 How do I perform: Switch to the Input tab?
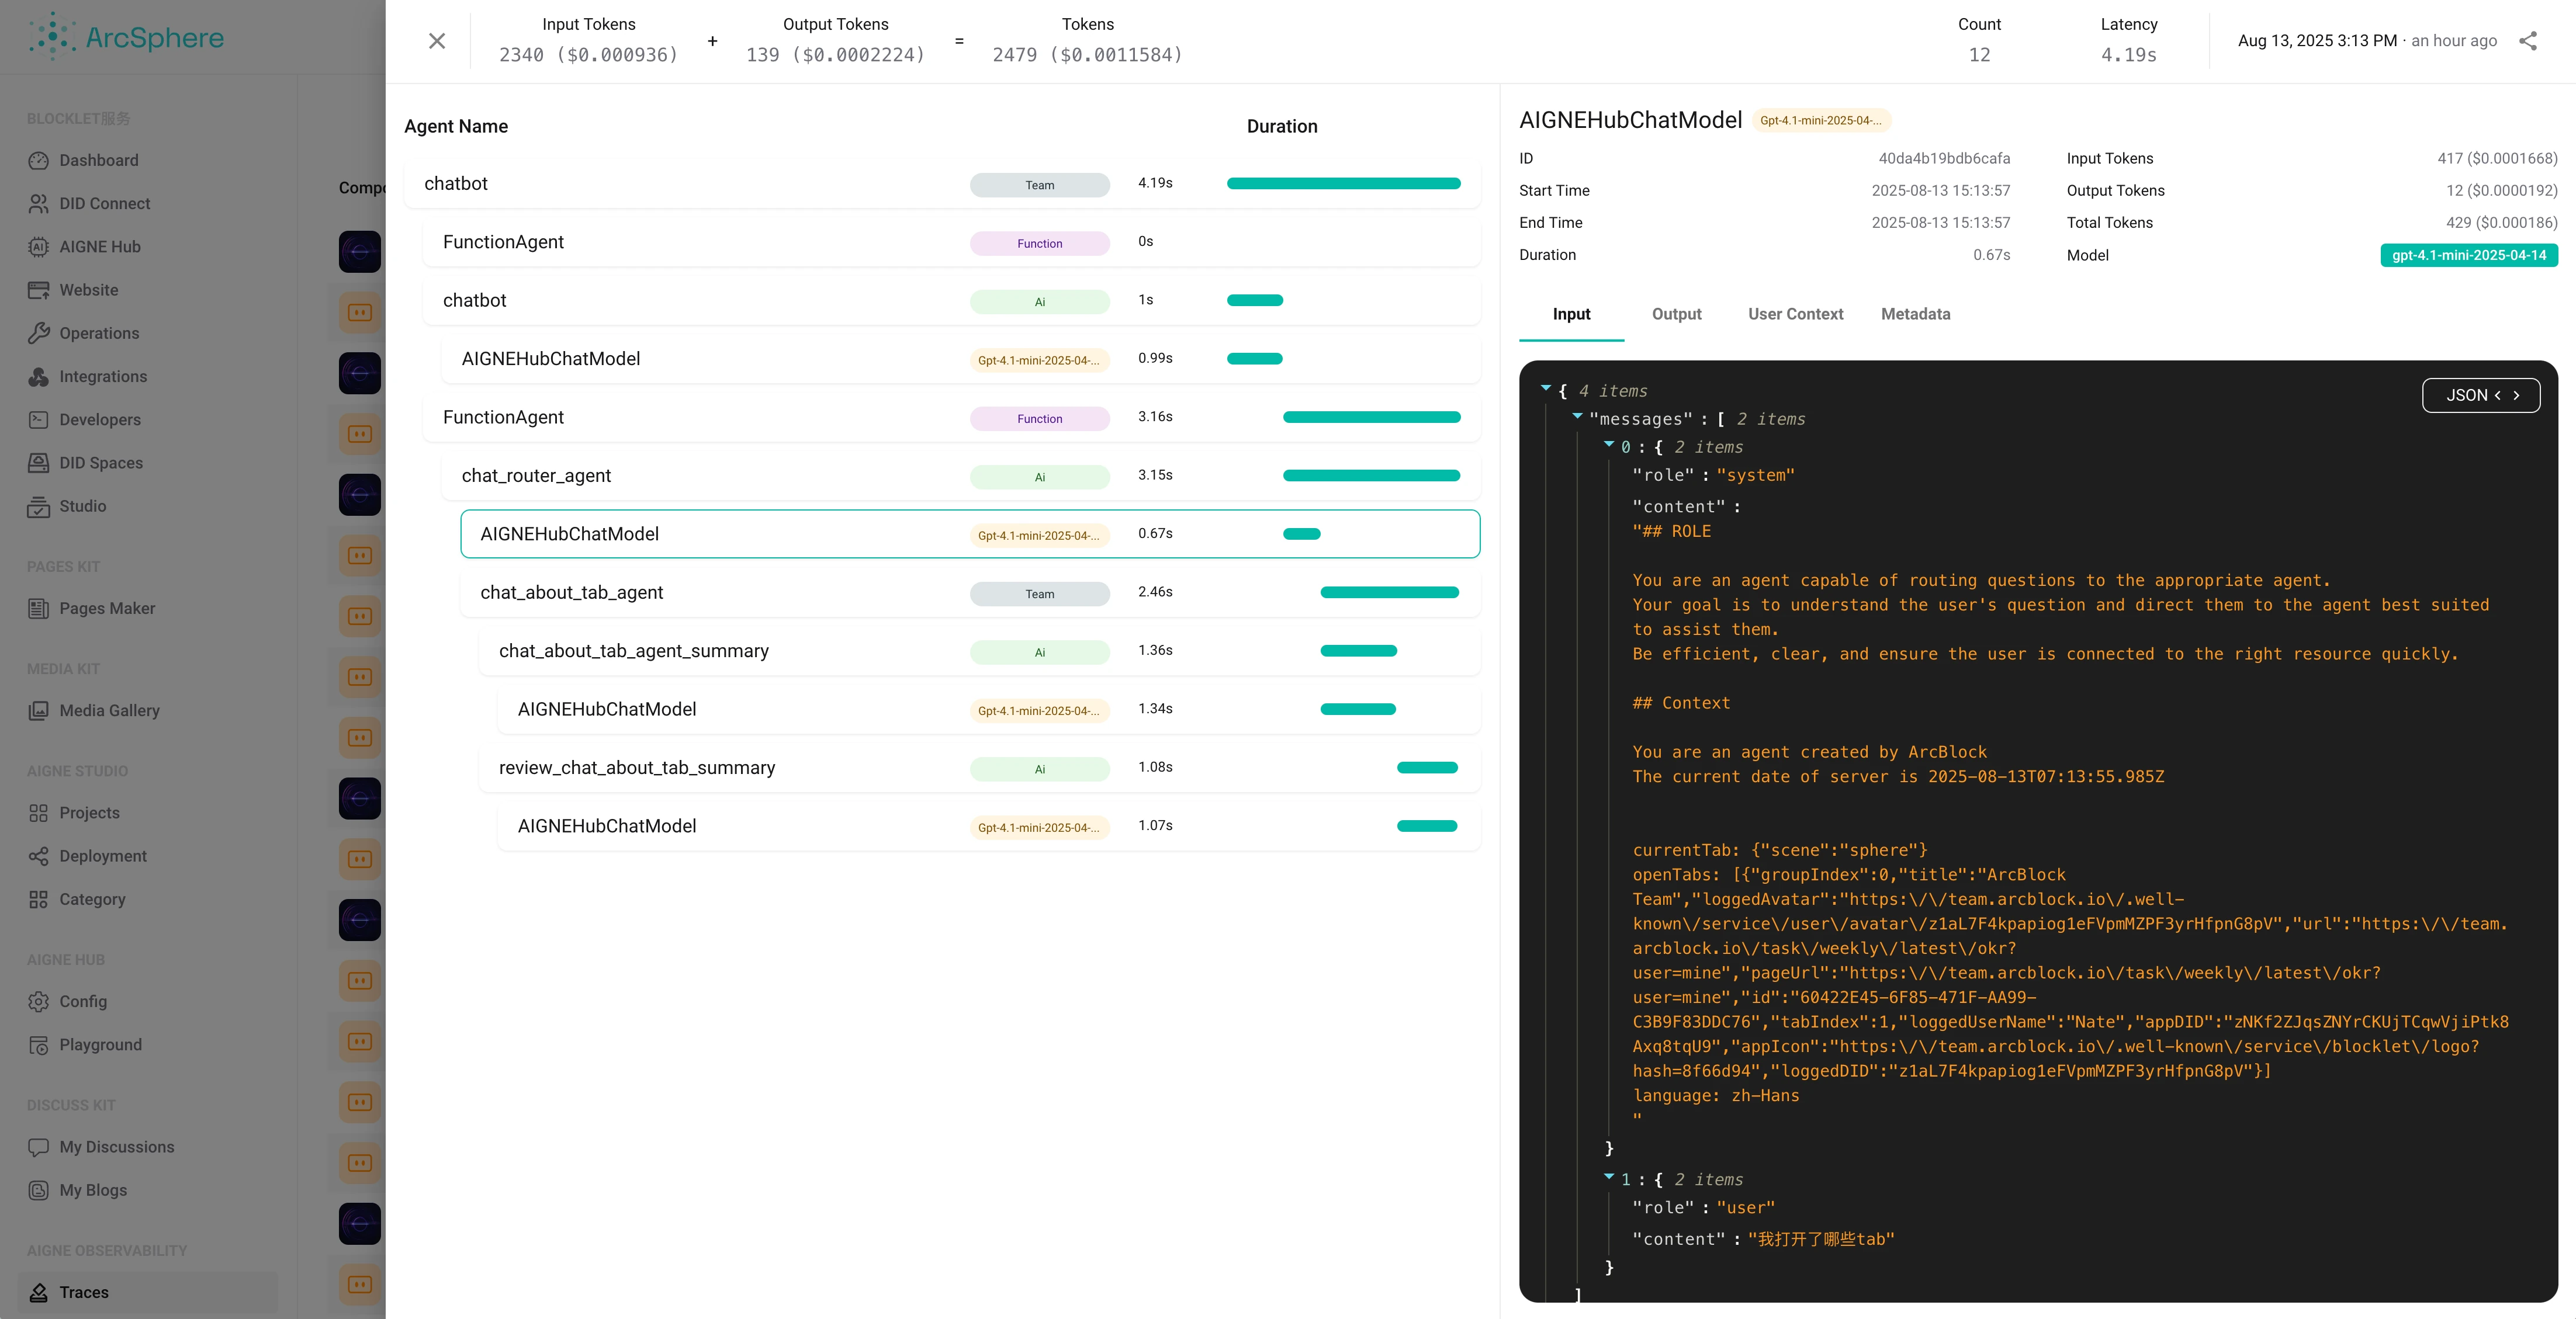[1571, 314]
